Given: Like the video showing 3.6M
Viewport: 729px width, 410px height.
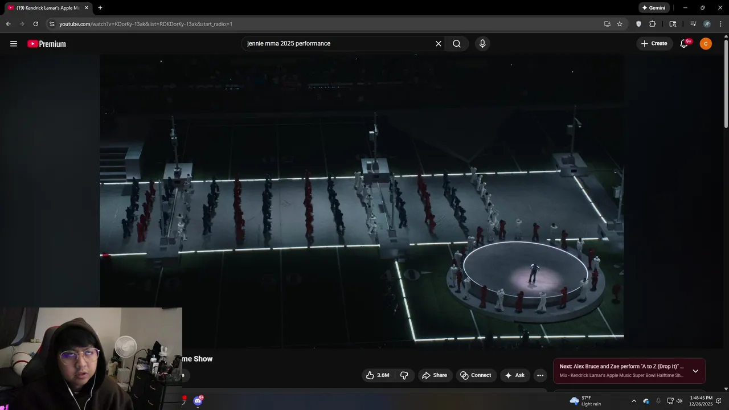Looking at the screenshot, I should tap(378, 375).
